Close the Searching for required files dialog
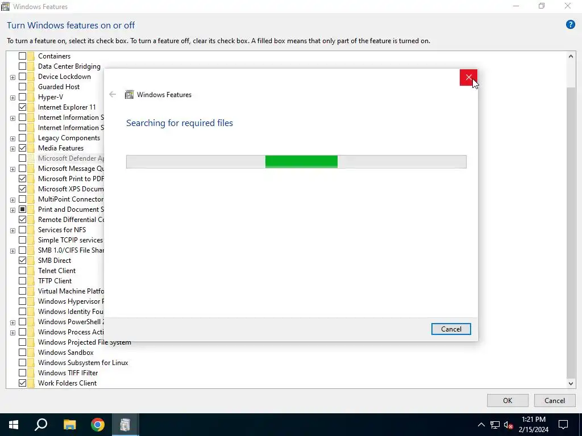The width and height of the screenshot is (582, 436). click(468, 77)
